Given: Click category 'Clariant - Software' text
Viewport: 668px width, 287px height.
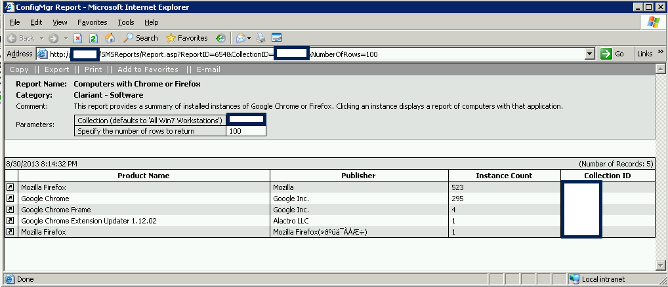Looking at the screenshot, I should click(109, 95).
